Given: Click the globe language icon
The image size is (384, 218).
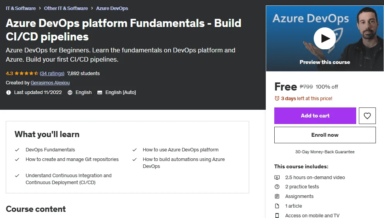Looking at the screenshot, I should click(x=70, y=92).
